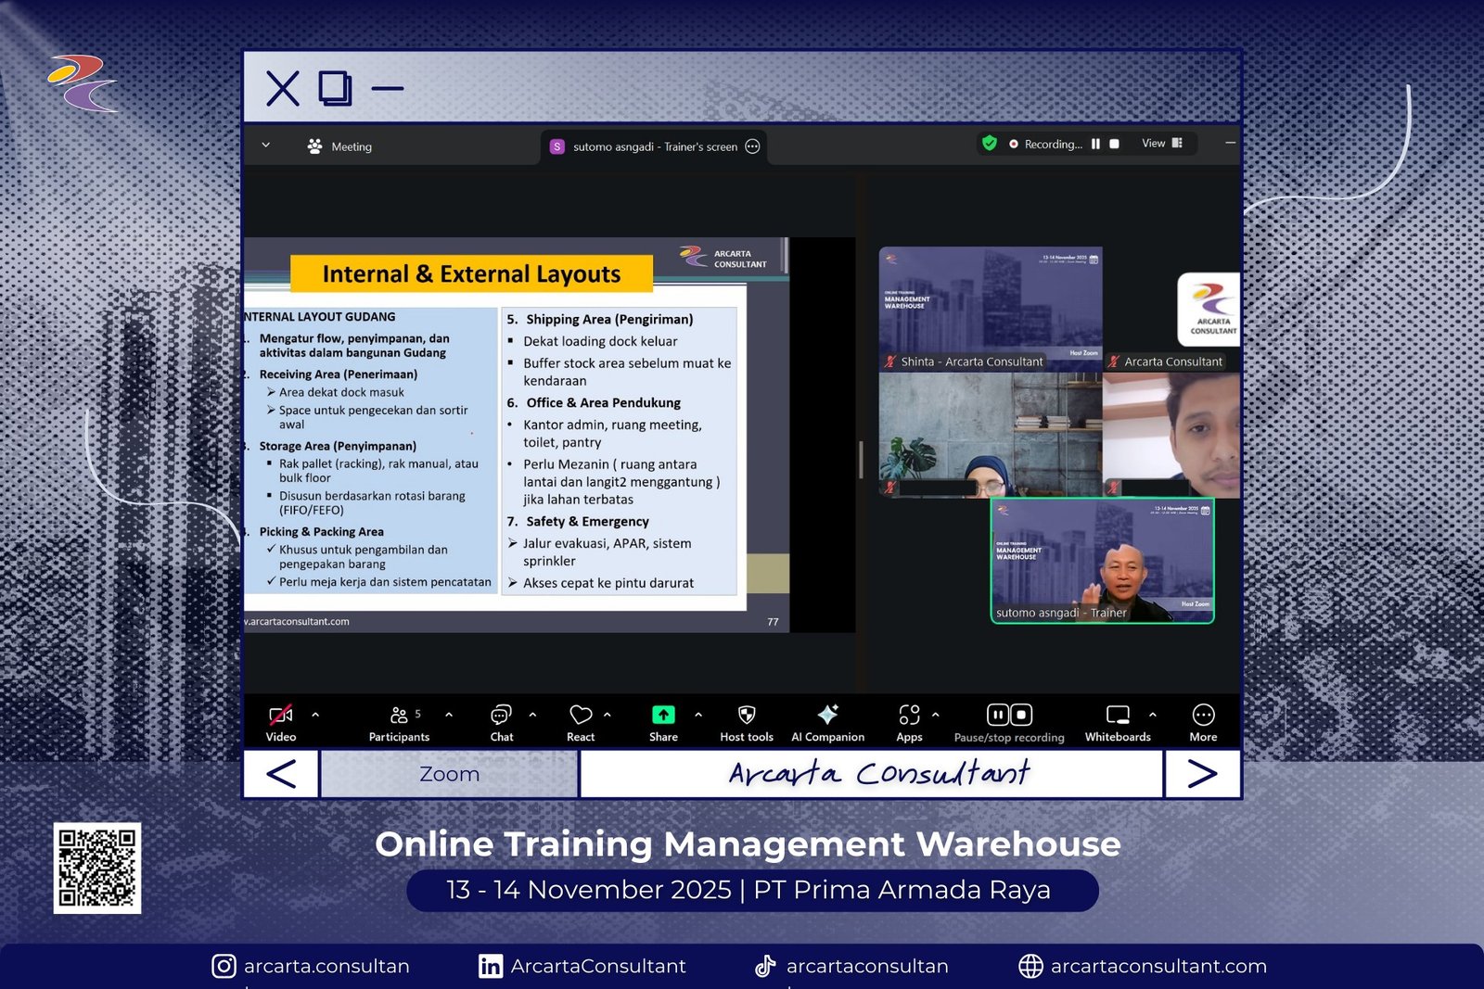
Task: Select the sutomo asngadi Trainer's screen tab
Action: point(655,146)
